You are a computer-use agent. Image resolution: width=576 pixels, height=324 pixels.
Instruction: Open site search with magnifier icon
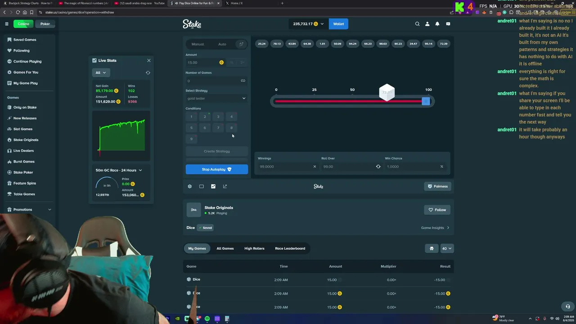pyautogui.click(x=417, y=24)
